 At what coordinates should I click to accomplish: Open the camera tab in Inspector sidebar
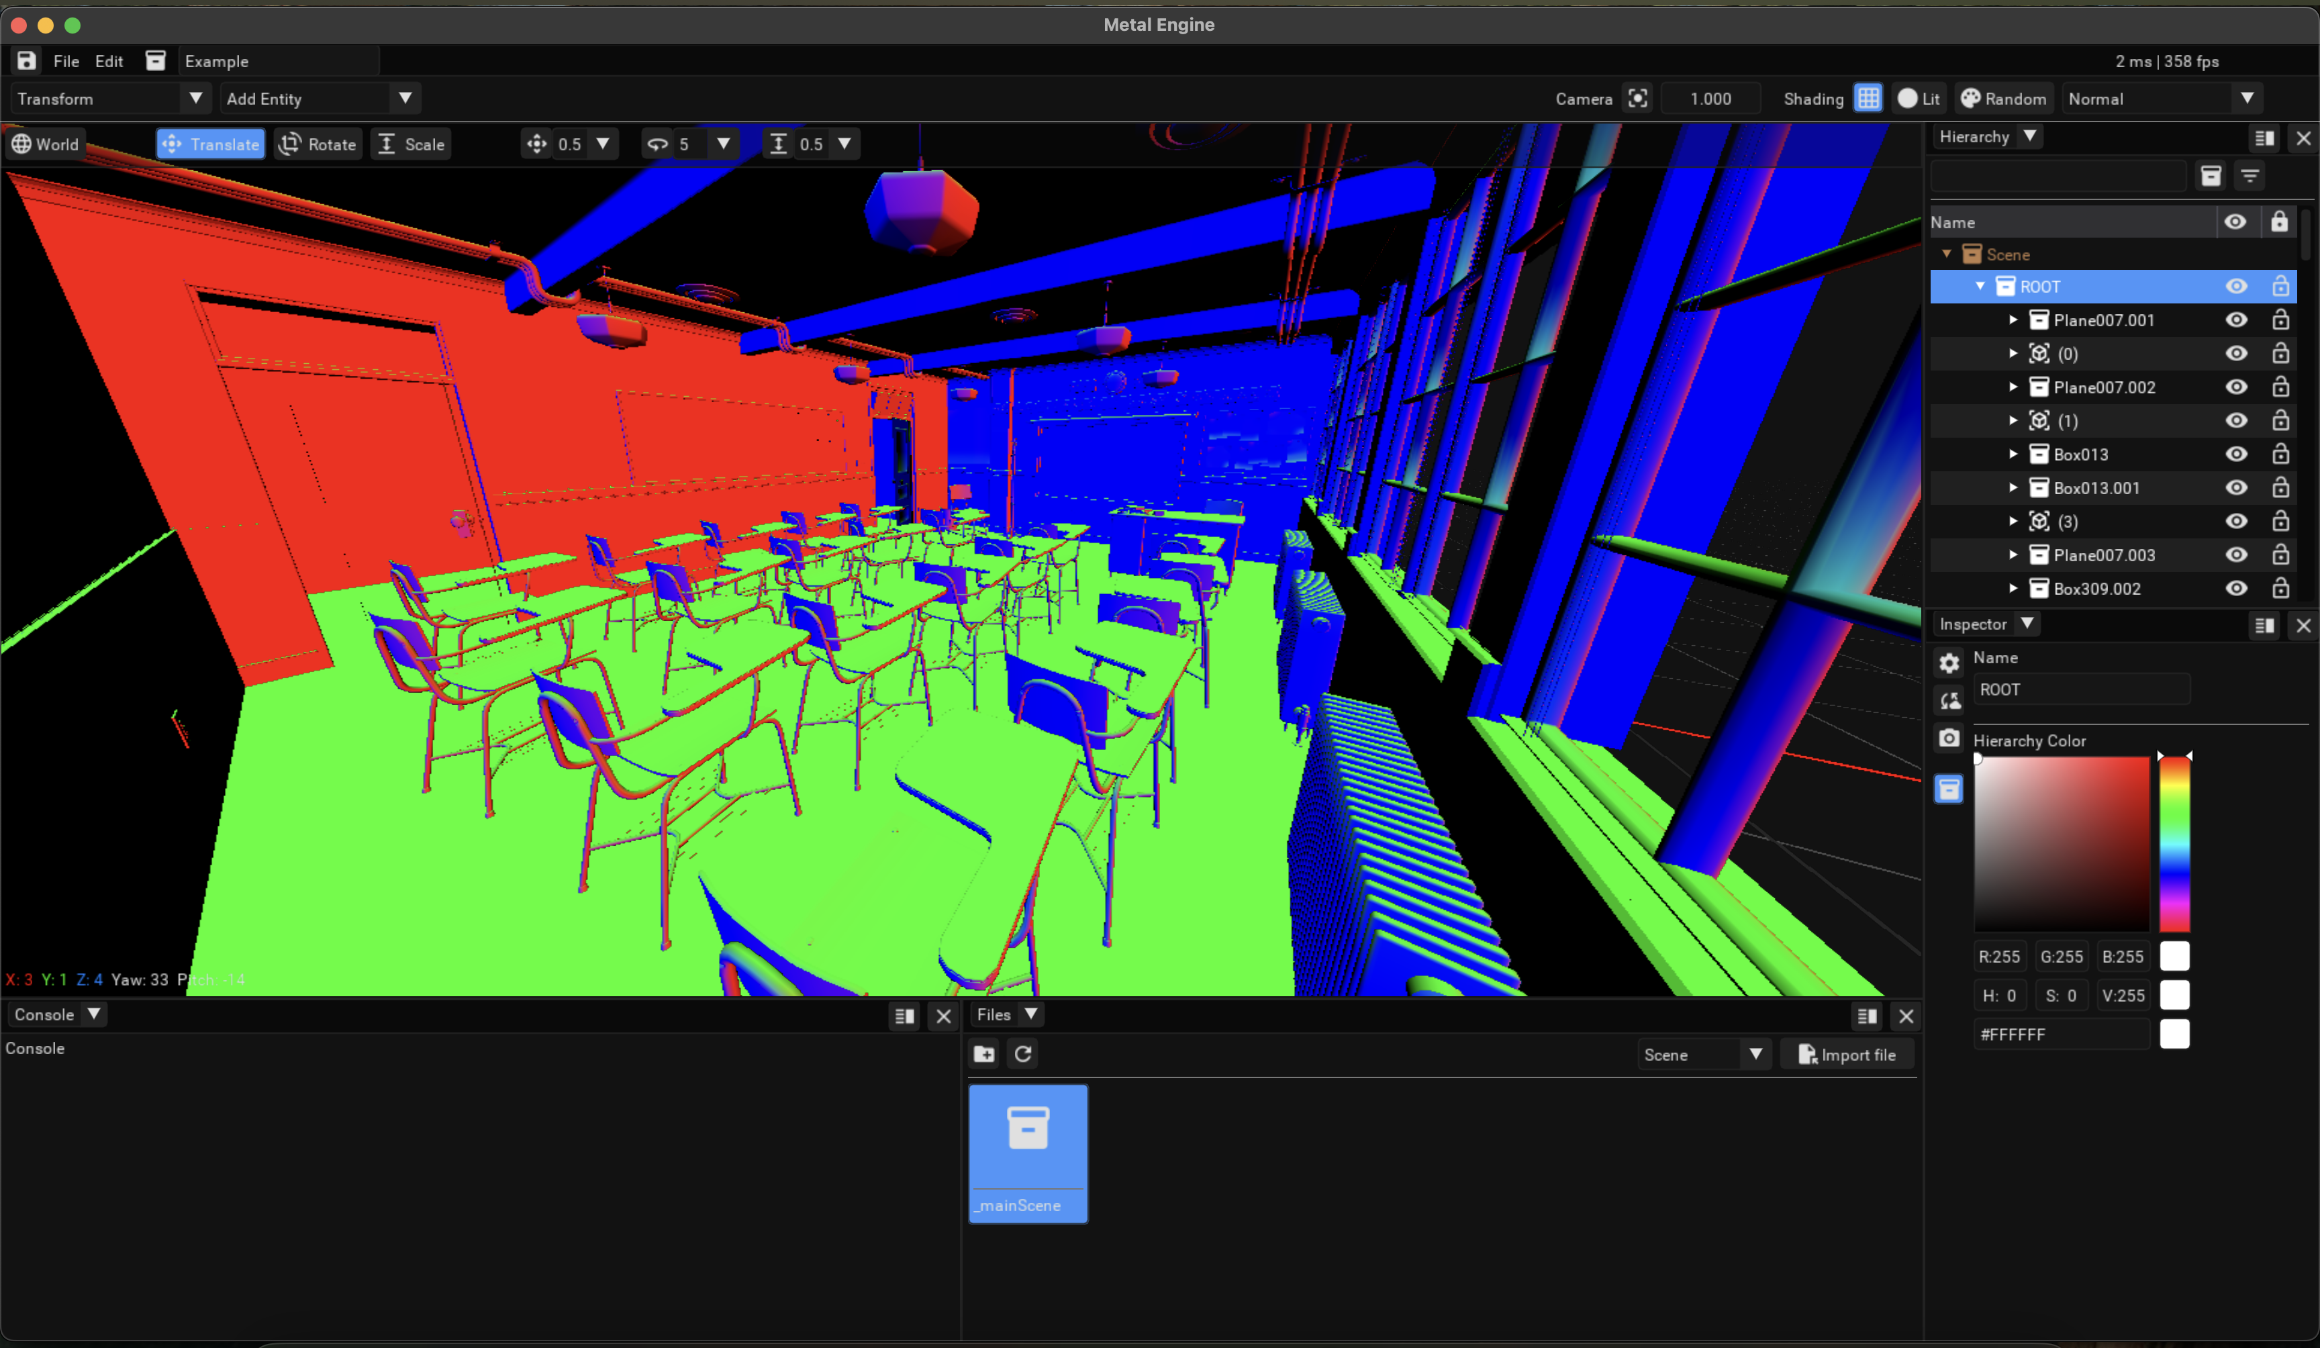(1949, 738)
